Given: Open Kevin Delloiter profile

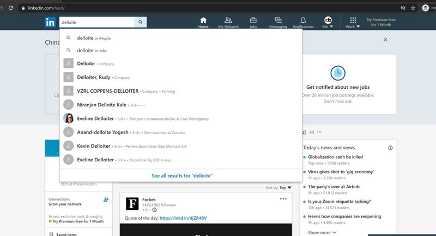Looking at the screenshot, I should pos(181,146).
